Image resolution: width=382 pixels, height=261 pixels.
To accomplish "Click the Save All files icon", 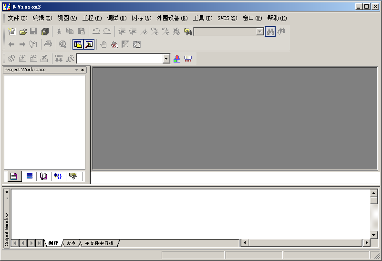I will pos(45,31).
